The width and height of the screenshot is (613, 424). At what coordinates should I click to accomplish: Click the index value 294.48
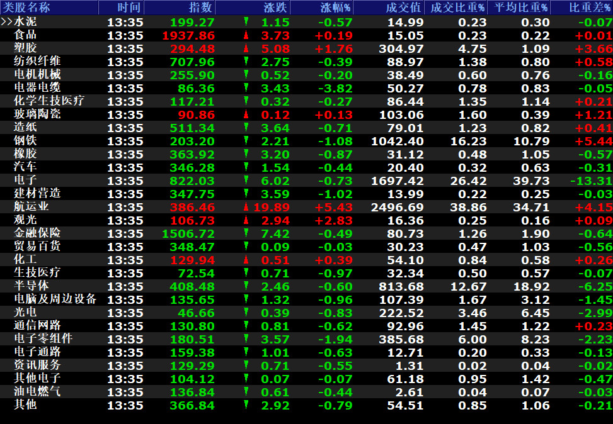click(192, 49)
